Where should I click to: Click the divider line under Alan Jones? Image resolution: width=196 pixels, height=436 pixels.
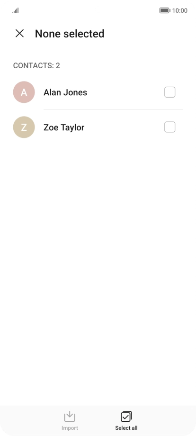click(x=113, y=109)
